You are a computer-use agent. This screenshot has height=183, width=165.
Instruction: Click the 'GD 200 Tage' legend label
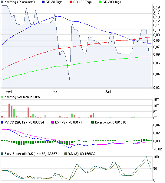pos(112,2)
